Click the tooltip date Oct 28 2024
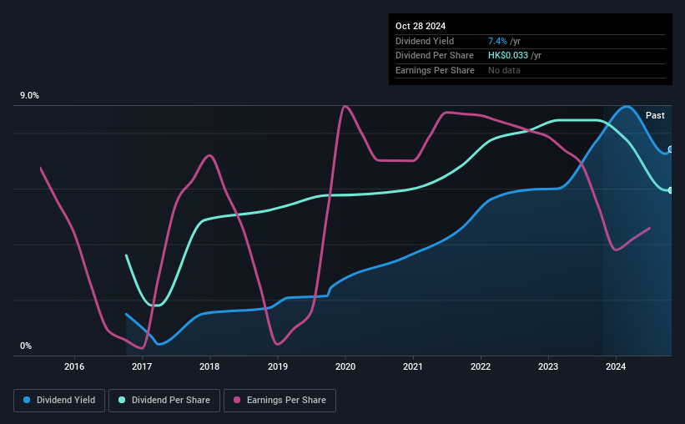The height and width of the screenshot is (424, 685). click(x=421, y=26)
